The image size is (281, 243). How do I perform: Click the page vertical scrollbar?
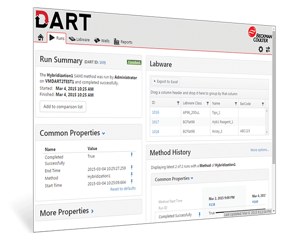pos(274,97)
